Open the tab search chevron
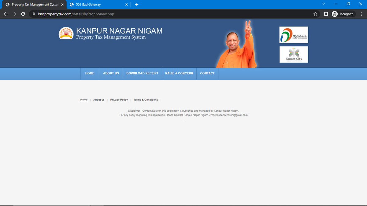Viewport: 367px width, 206px height. [324, 4]
